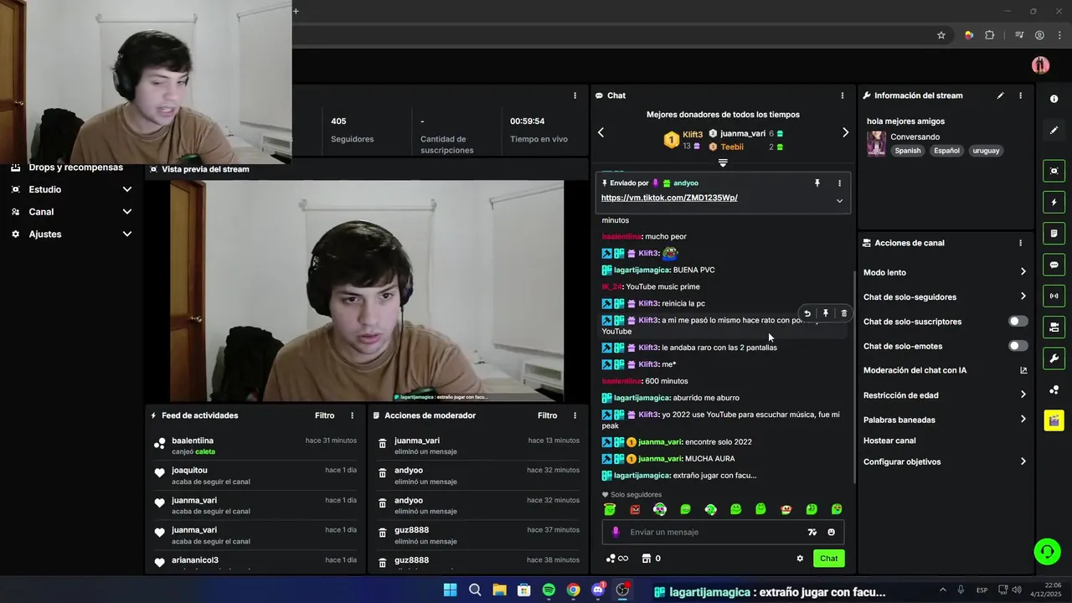Reply to the hovered Klift3 message
The width and height of the screenshot is (1072, 603).
coord(807,313)
